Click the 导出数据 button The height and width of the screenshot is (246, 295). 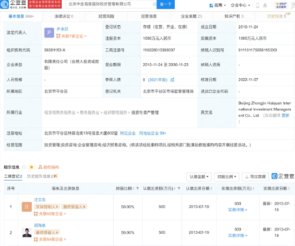[x=255, y=177]
